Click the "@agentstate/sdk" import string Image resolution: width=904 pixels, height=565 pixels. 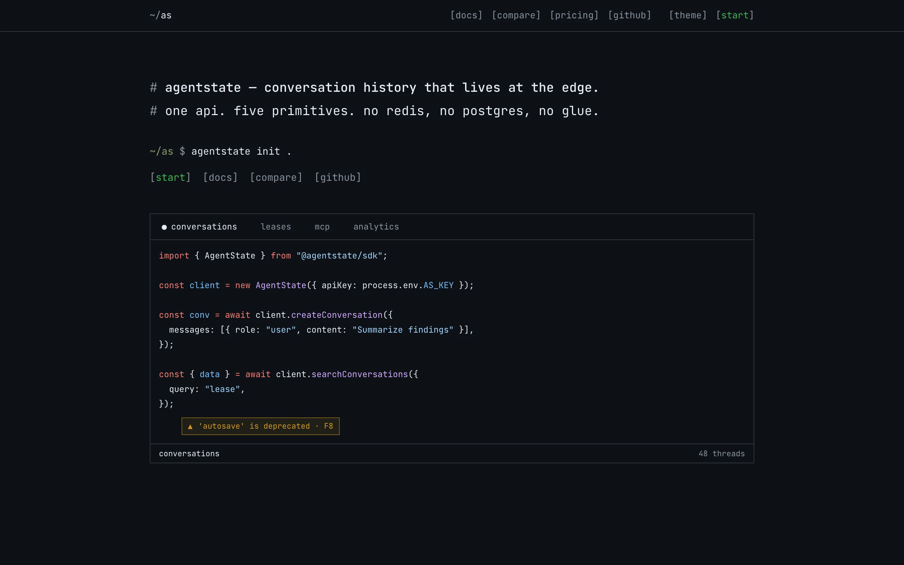tap(339, 256)
